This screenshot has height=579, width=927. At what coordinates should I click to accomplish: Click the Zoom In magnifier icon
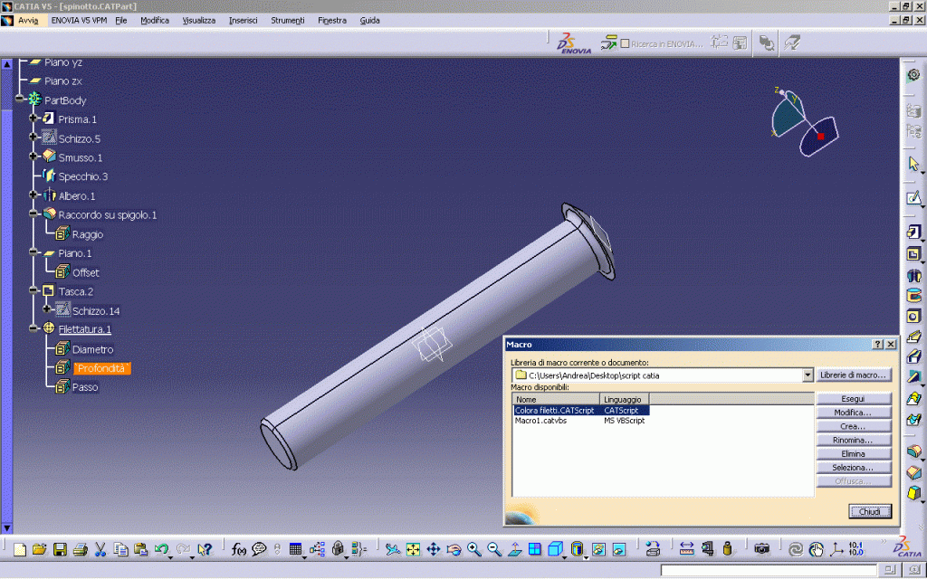474,549
